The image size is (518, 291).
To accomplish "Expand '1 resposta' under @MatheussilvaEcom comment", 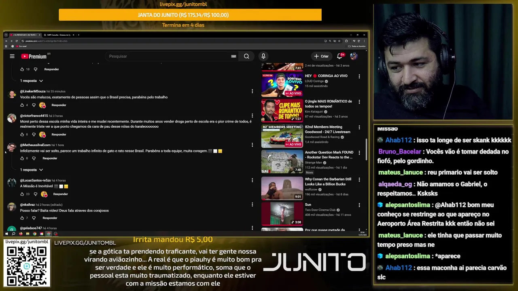I will 31,170.
